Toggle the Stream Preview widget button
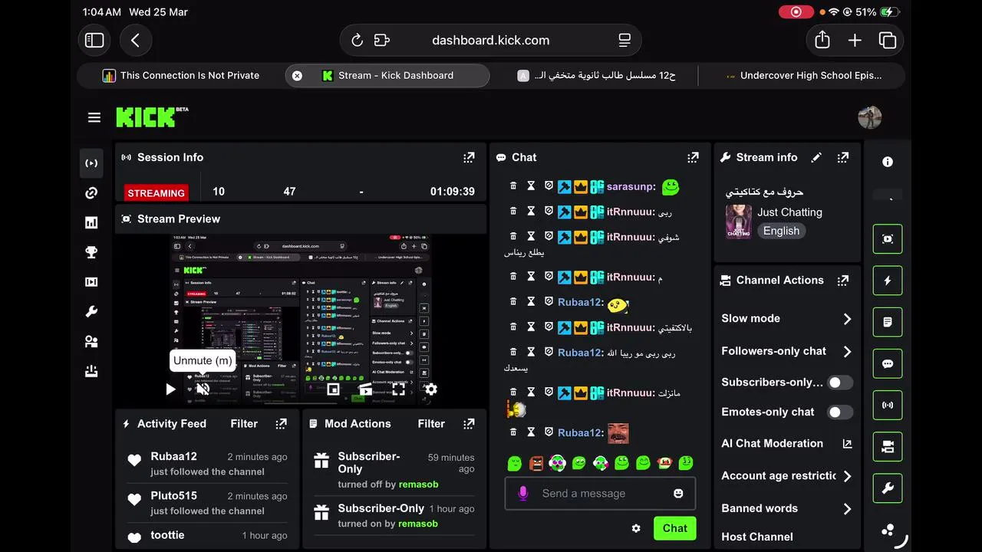Screen dimensions: 982x552 tap(888, 239)
